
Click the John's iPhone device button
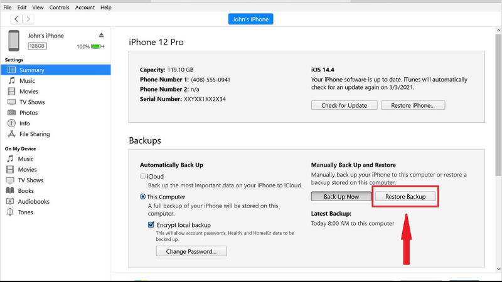(250, 19)
